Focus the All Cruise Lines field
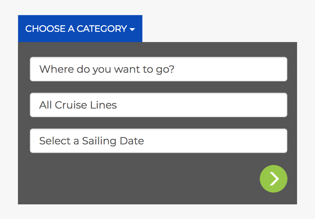Screen dimensions: 315x219 tap(158, 105)
